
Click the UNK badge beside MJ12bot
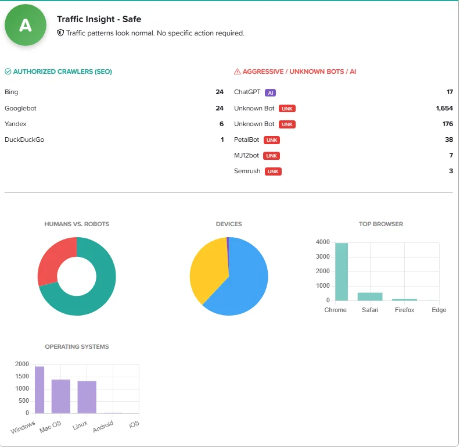(x=271, y=156)
